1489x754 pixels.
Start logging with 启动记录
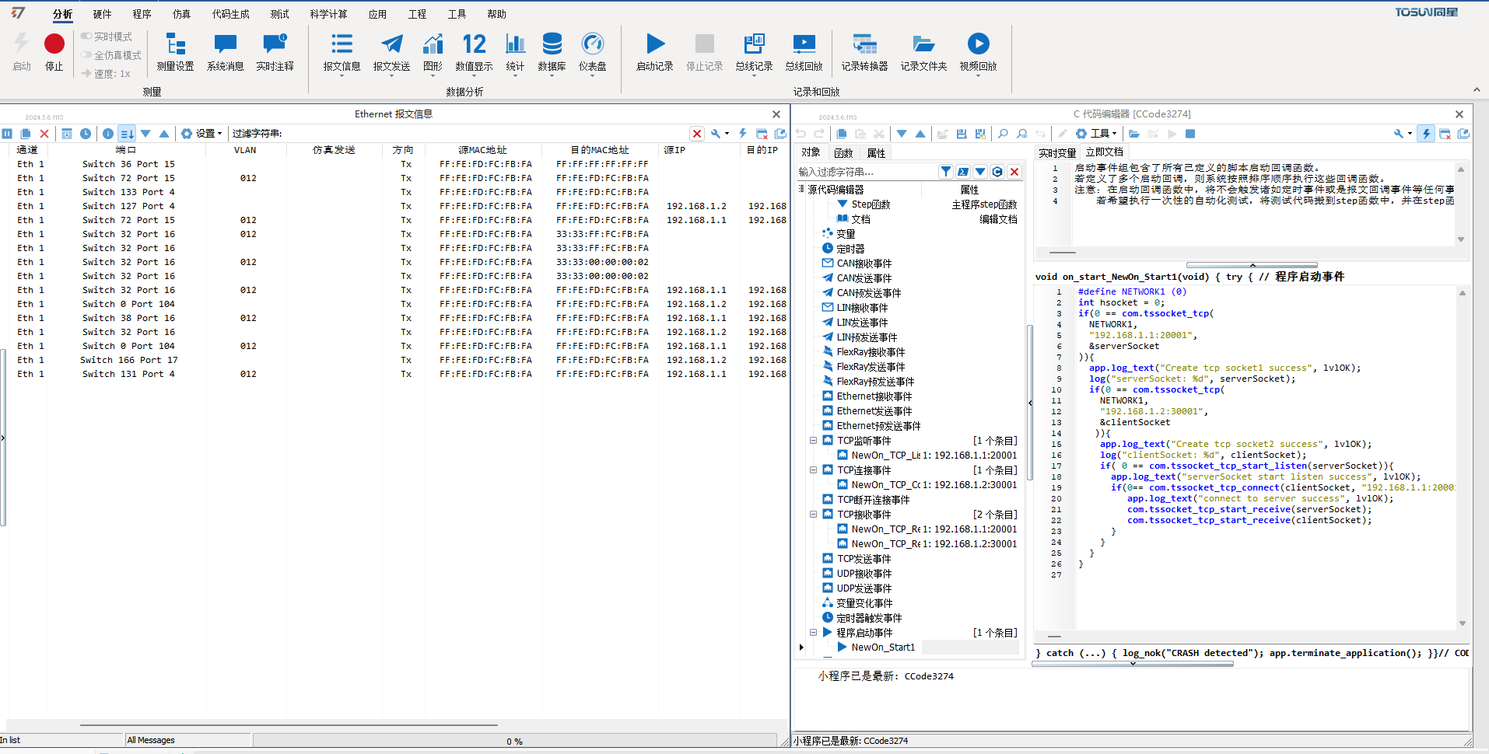[x=655, y=52]
